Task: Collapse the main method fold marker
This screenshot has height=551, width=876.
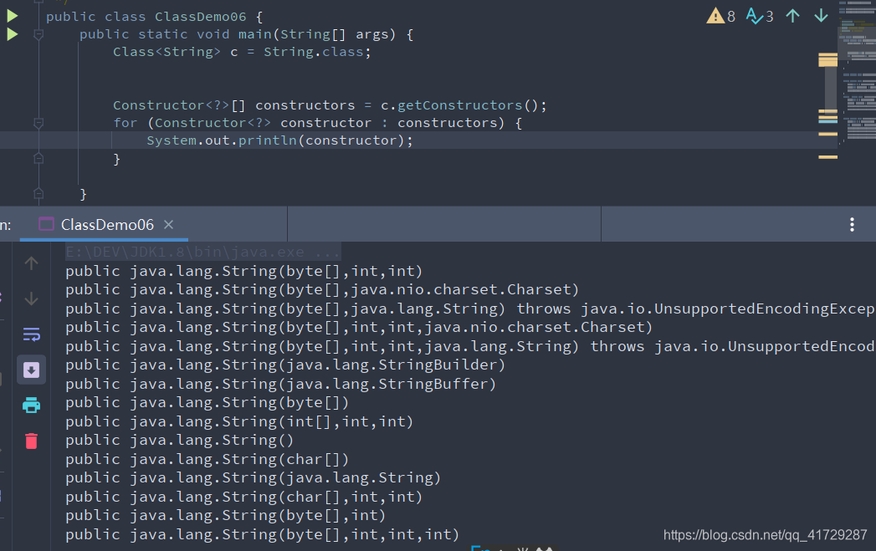Action: (x=38, y=34)
